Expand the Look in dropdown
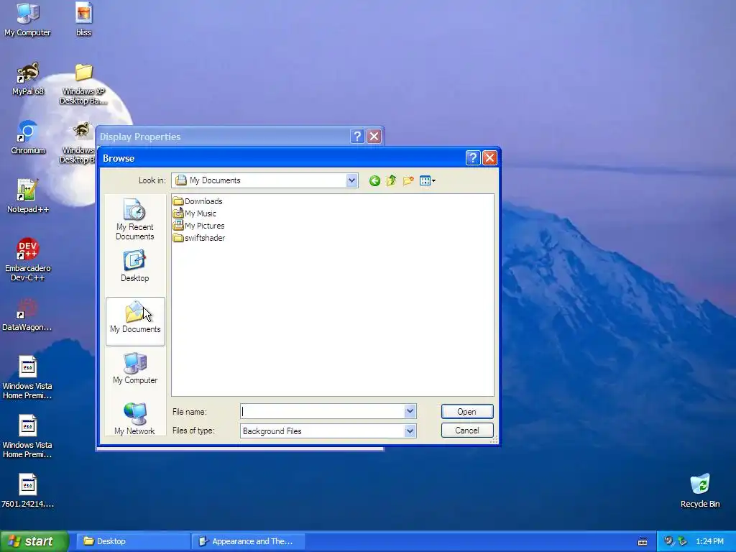 pyautogui.click(x=351, y=180)
